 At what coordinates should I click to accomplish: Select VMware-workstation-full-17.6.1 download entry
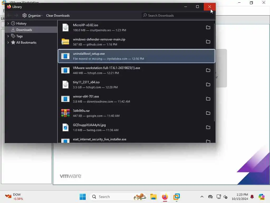point(136,70)
